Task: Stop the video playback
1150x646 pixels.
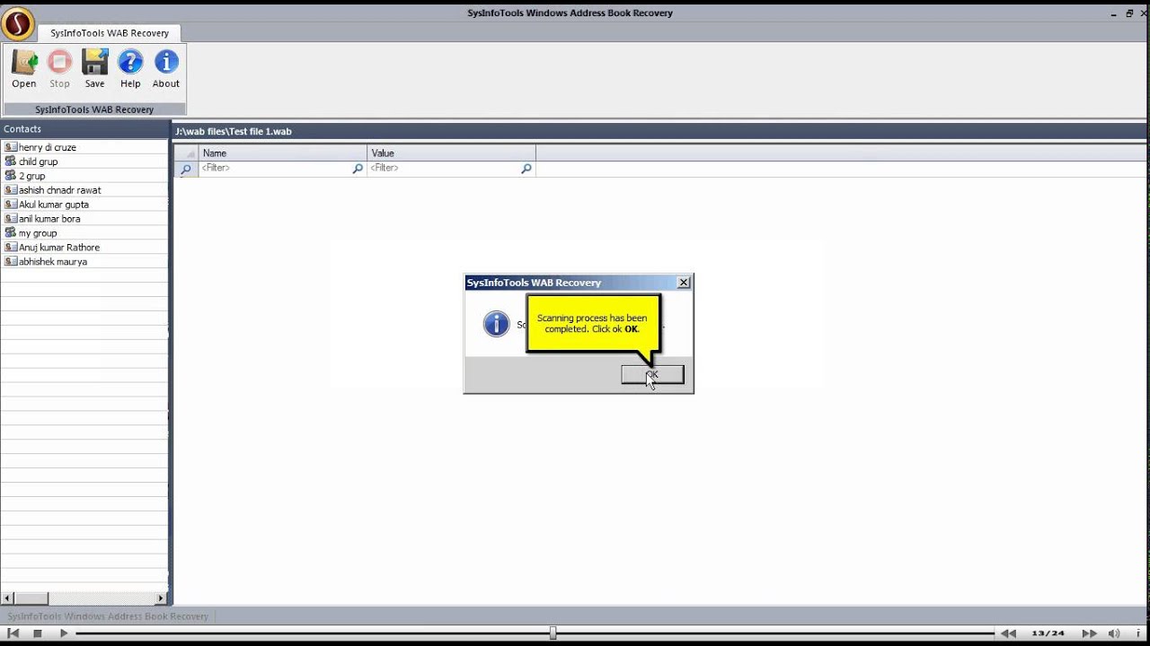Action: [38, 633]
